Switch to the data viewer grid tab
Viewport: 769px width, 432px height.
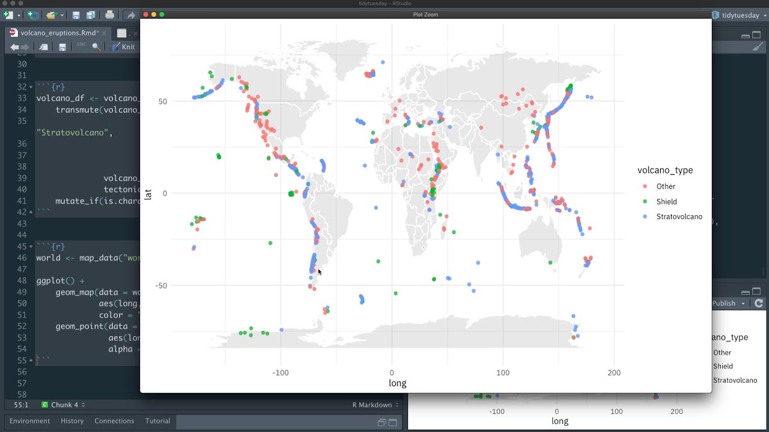(x=122, y=33)
